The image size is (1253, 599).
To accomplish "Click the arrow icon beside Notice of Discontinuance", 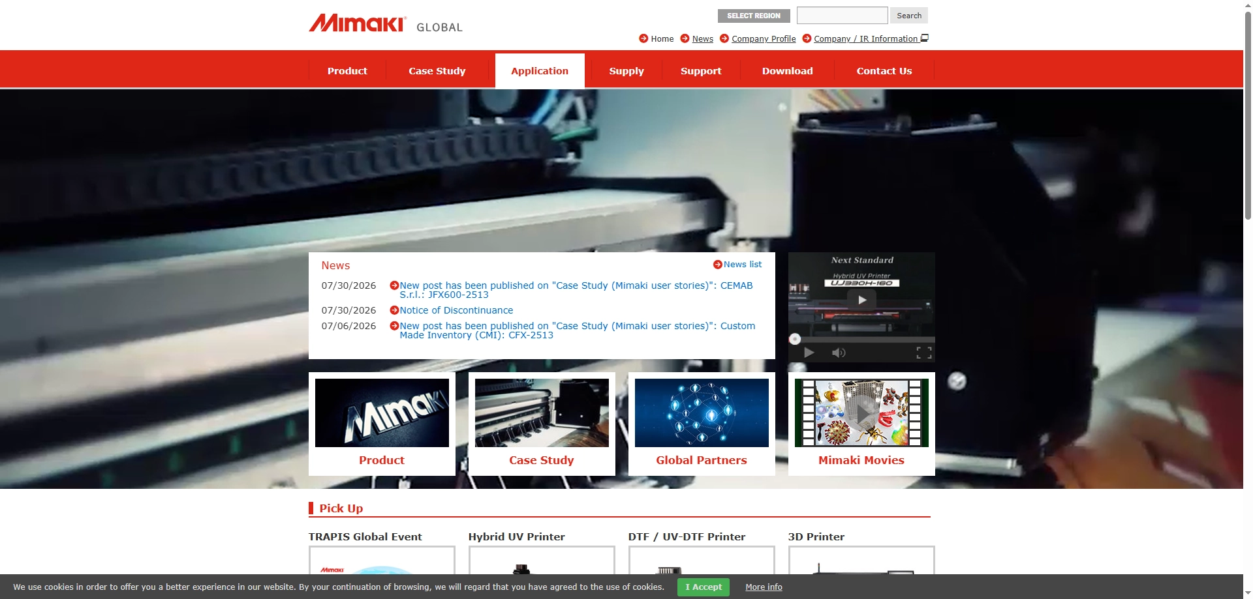I will click(x=394, y=310).
